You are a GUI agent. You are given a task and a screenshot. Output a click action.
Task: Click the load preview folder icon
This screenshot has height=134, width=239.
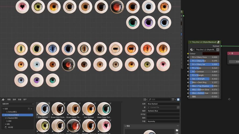[x=177, y=130]
